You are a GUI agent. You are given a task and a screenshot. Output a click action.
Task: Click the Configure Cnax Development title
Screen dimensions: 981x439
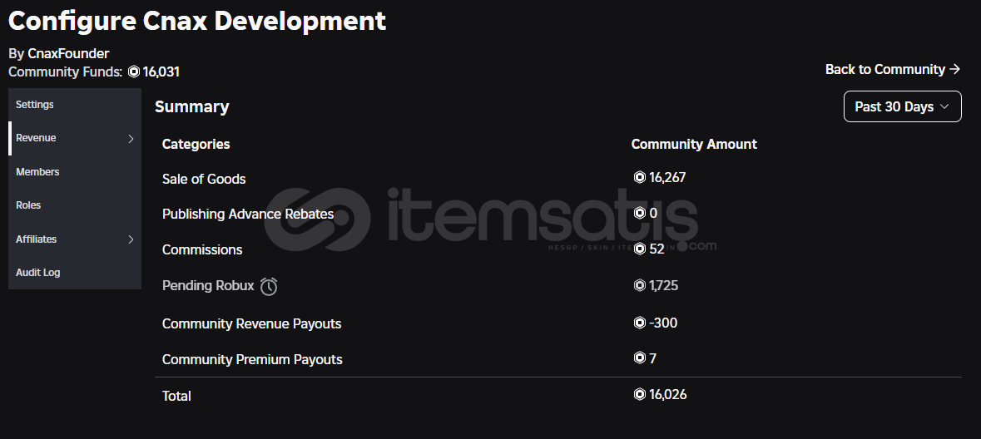tap(197, 21)
